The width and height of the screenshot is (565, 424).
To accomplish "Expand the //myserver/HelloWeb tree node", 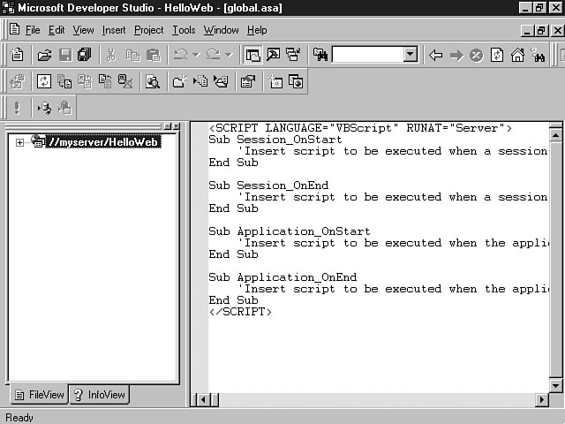I will pos(19,142).
